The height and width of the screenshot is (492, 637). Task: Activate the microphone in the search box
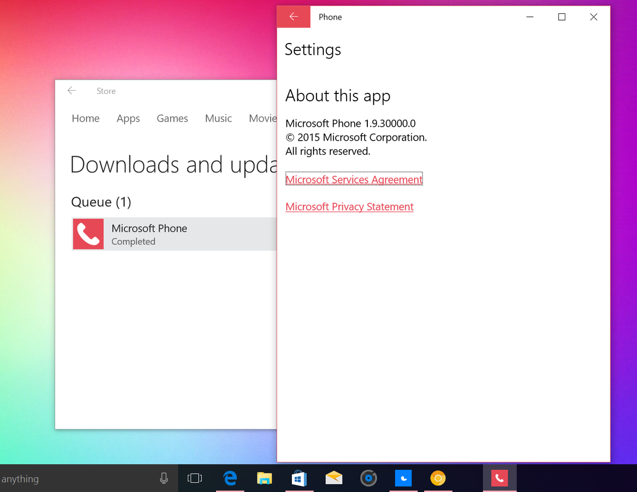(164, 478)
